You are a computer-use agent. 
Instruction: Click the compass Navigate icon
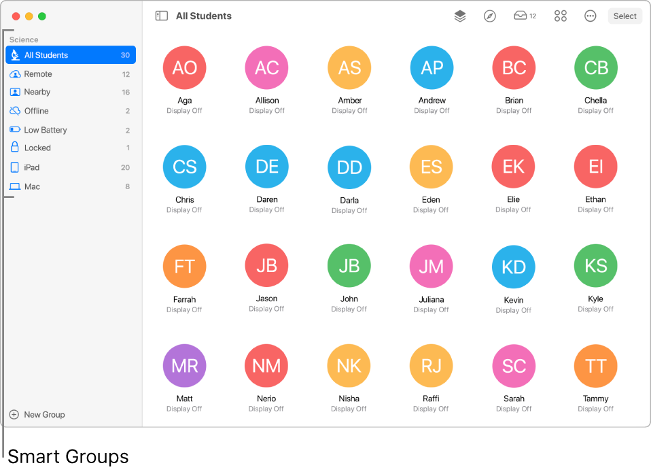[x=490, y=16]
